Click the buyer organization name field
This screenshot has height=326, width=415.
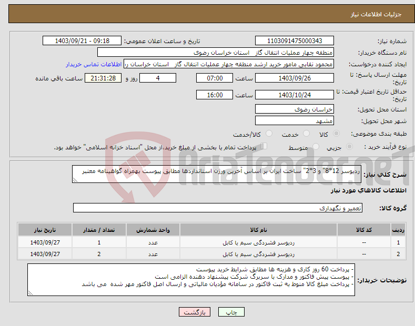pos(216,53)
